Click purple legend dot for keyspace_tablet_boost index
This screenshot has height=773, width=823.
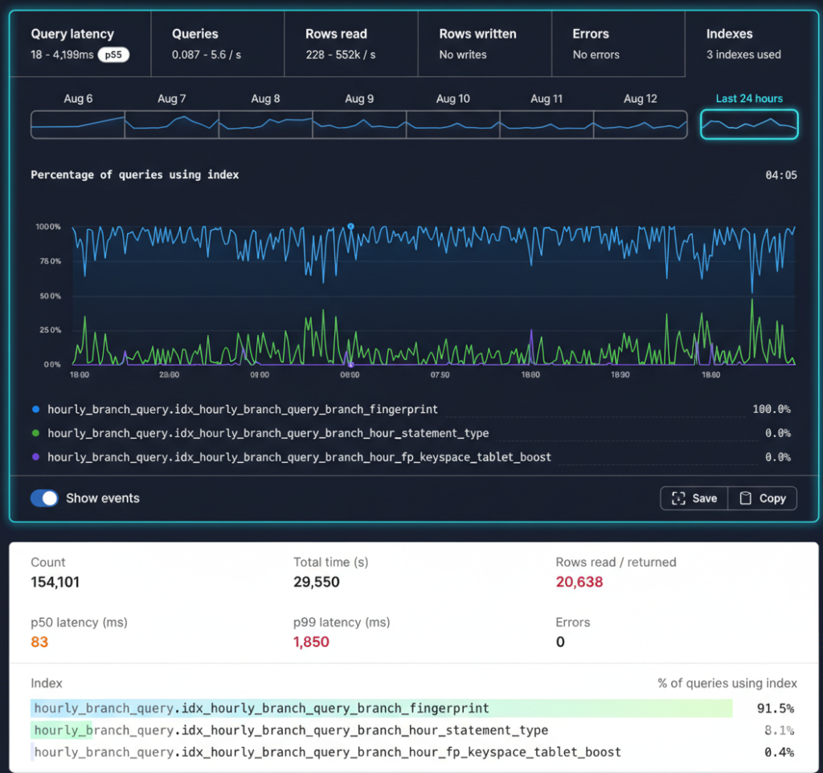[x=35, y=457]
